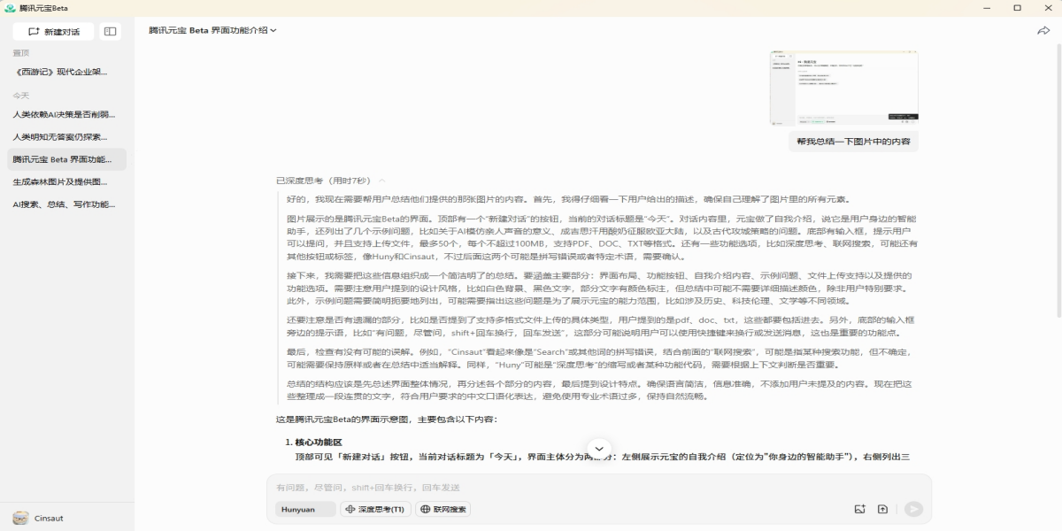
Task: Click the Cinsaut user profile avatar
Action: point(19,518)
